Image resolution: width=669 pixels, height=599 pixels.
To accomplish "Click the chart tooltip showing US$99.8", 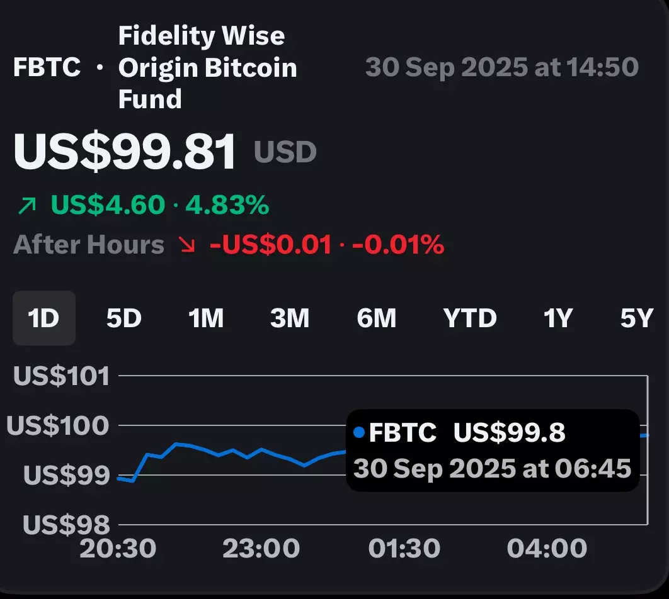I will click(x=493, y=450).
